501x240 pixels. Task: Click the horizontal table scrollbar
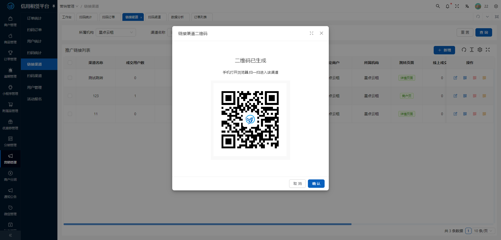pyautogui.click(x=207, y=224)
